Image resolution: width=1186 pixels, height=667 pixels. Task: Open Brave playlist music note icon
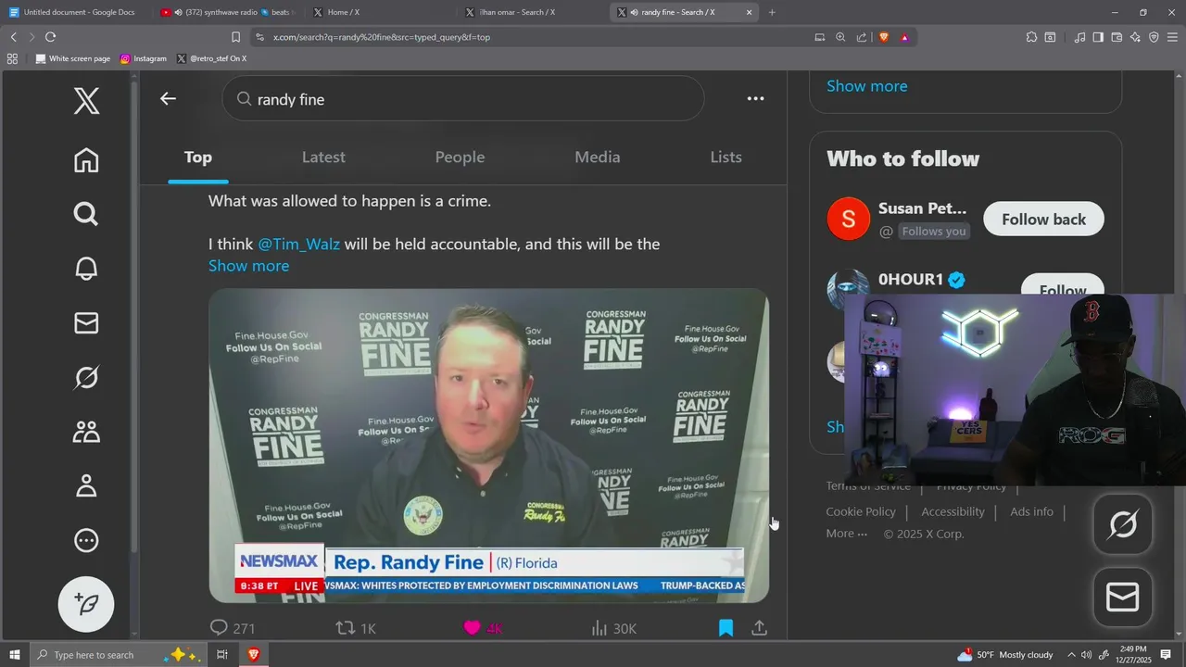coord(1079,37)
